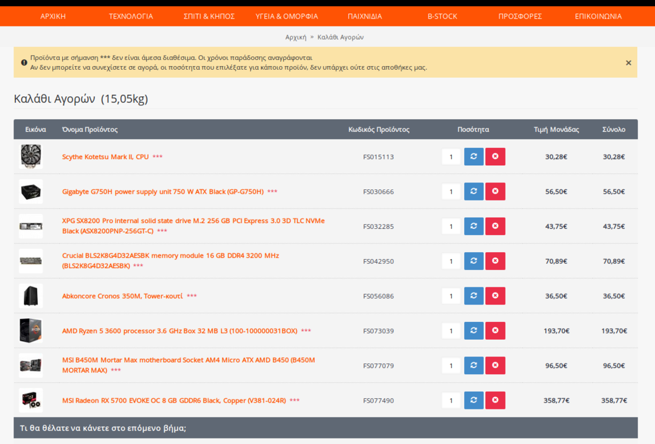Refresh quantity for Gigabyte G750H power supply
The width and height of the screenshot is (655, 444).
point(474,191)
